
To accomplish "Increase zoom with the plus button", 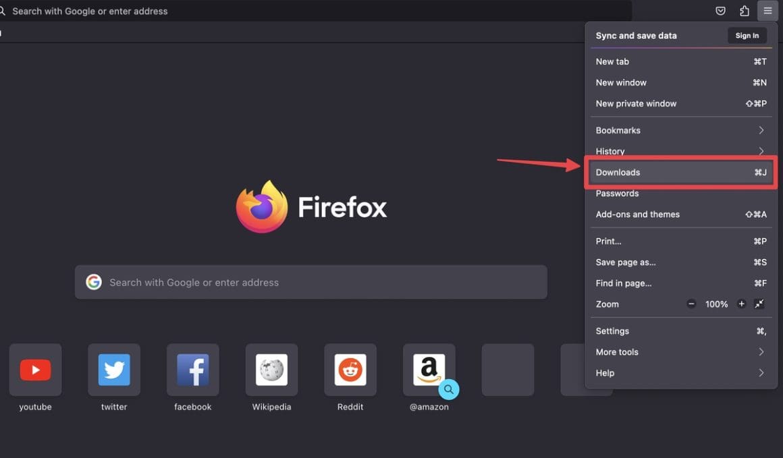I will pyautogui.click(x=740, y=304).
